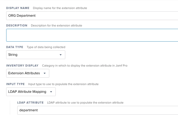Open the Input Type LDAP Attribute Mapping selector
Image resolution: width=178 pixels, height=120 pixels.
click(31, 92)
